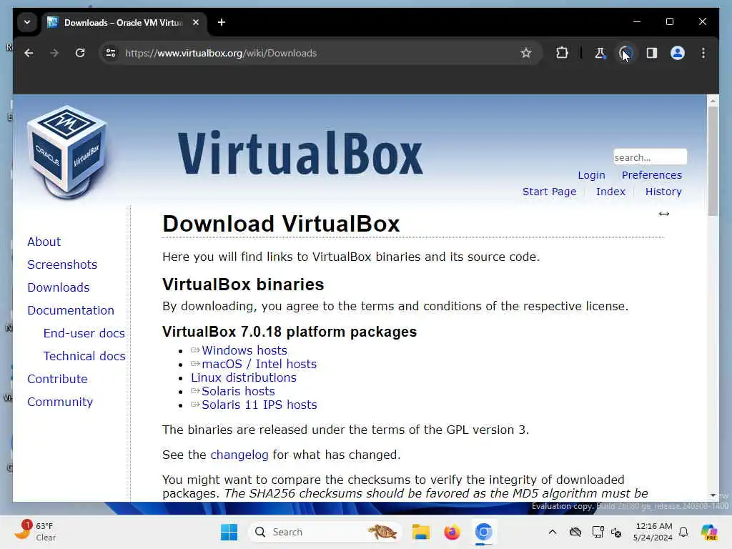
Task: View site information icon in address bar
Action: 111,53
